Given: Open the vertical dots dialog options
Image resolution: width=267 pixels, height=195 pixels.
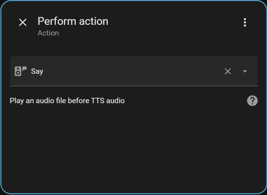Looking at the screenshot, I should pos(245,22).
